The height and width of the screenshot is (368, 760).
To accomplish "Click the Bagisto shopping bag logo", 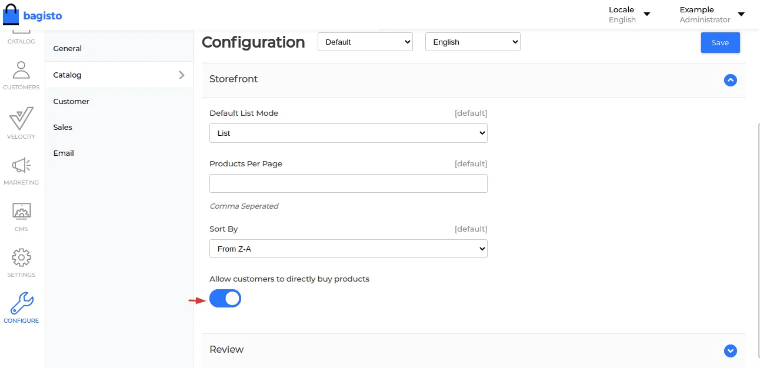I will [12, 15].
